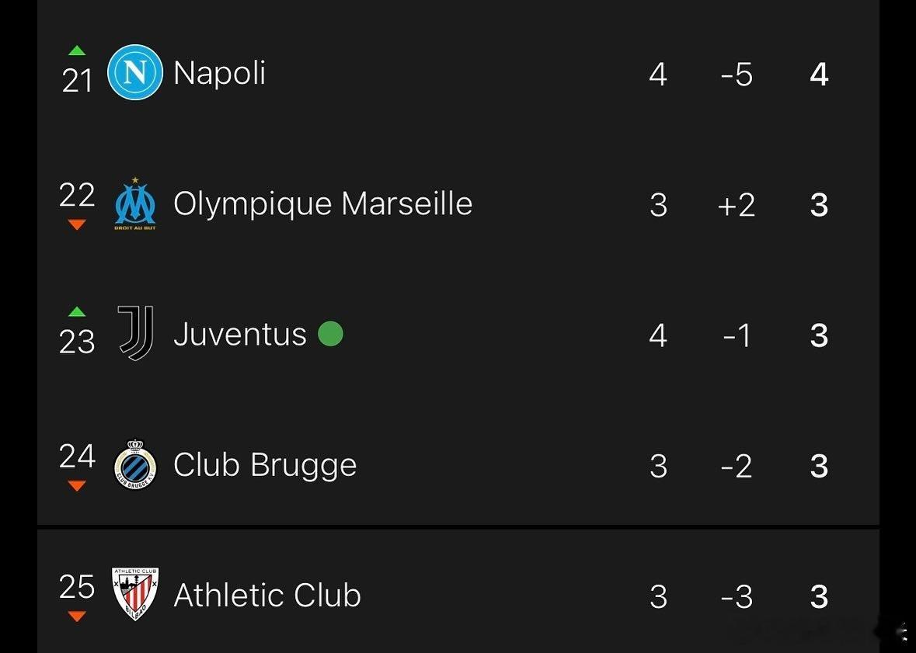The width and height of the screenshot is (916, 653).
Task: Click the red down arrow below rank 24
Action: point(77,486)
